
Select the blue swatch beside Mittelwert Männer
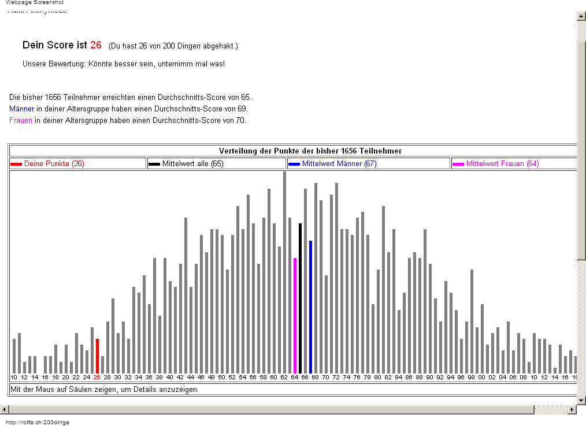pos(294,164)
